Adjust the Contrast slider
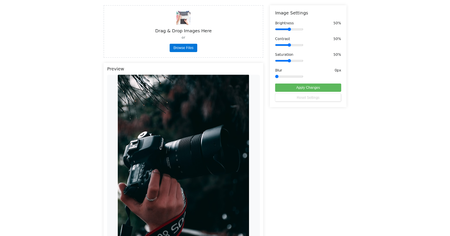 (x=289, y=45)
